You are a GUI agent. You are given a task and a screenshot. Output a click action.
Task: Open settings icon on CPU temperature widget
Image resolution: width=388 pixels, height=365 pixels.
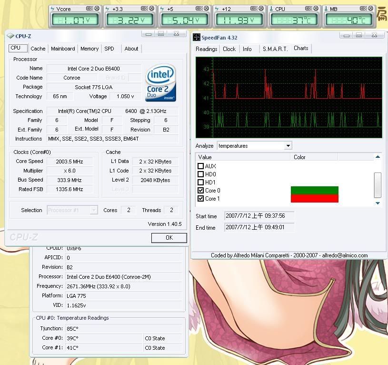point(307,9)
